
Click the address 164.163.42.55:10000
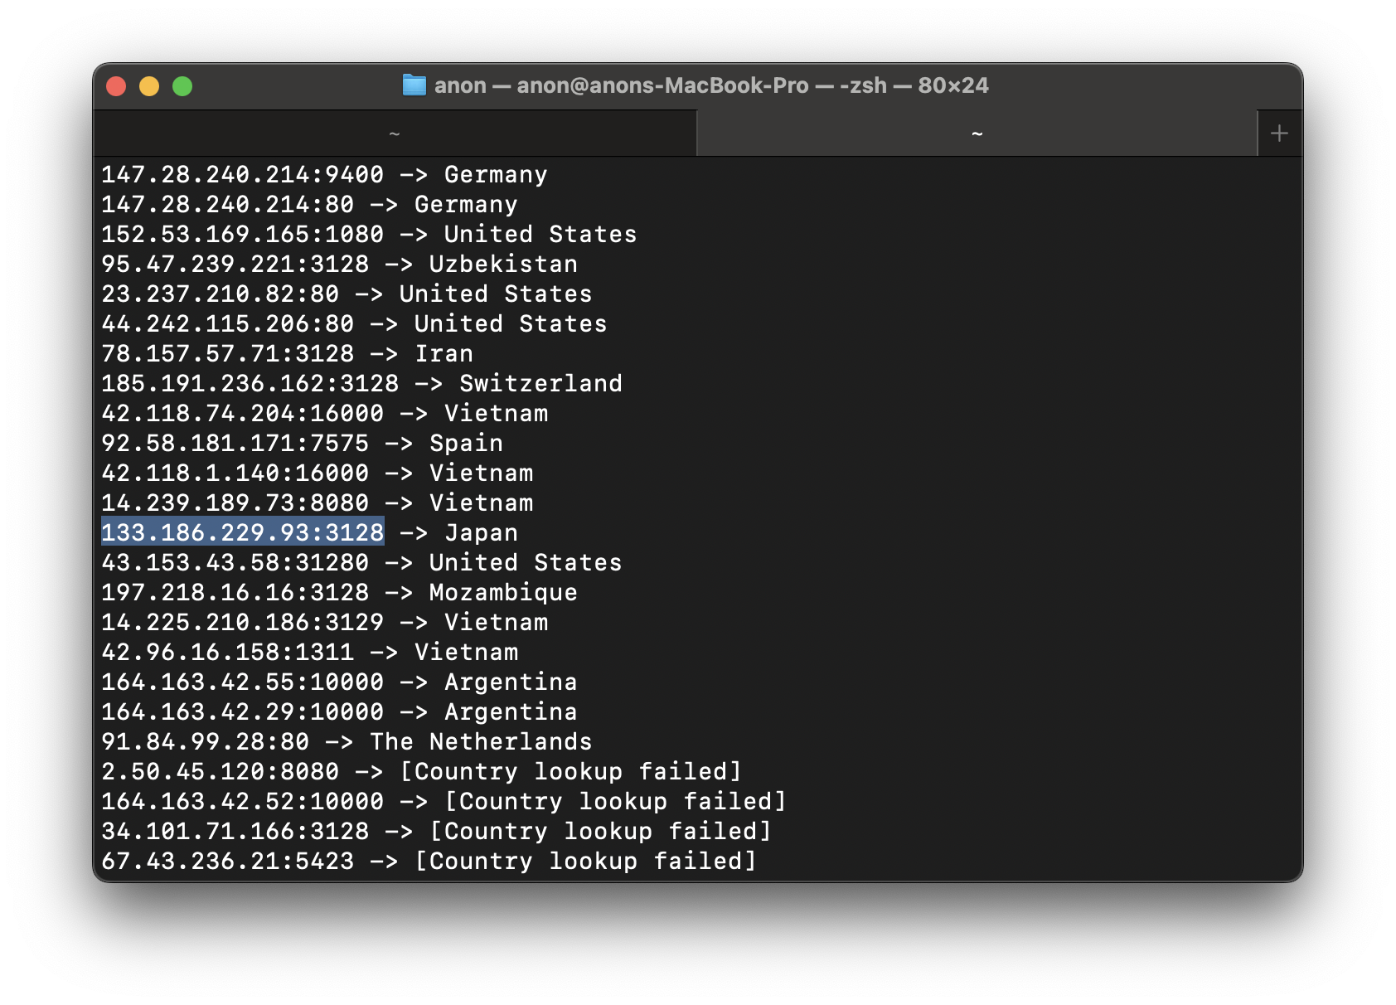pos(243,682)
